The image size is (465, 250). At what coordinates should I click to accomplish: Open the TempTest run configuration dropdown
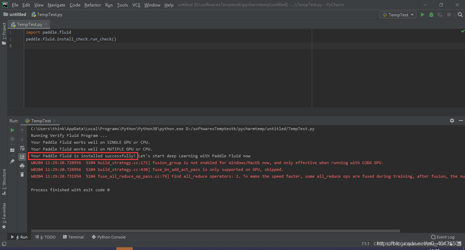tap(398, 15)
